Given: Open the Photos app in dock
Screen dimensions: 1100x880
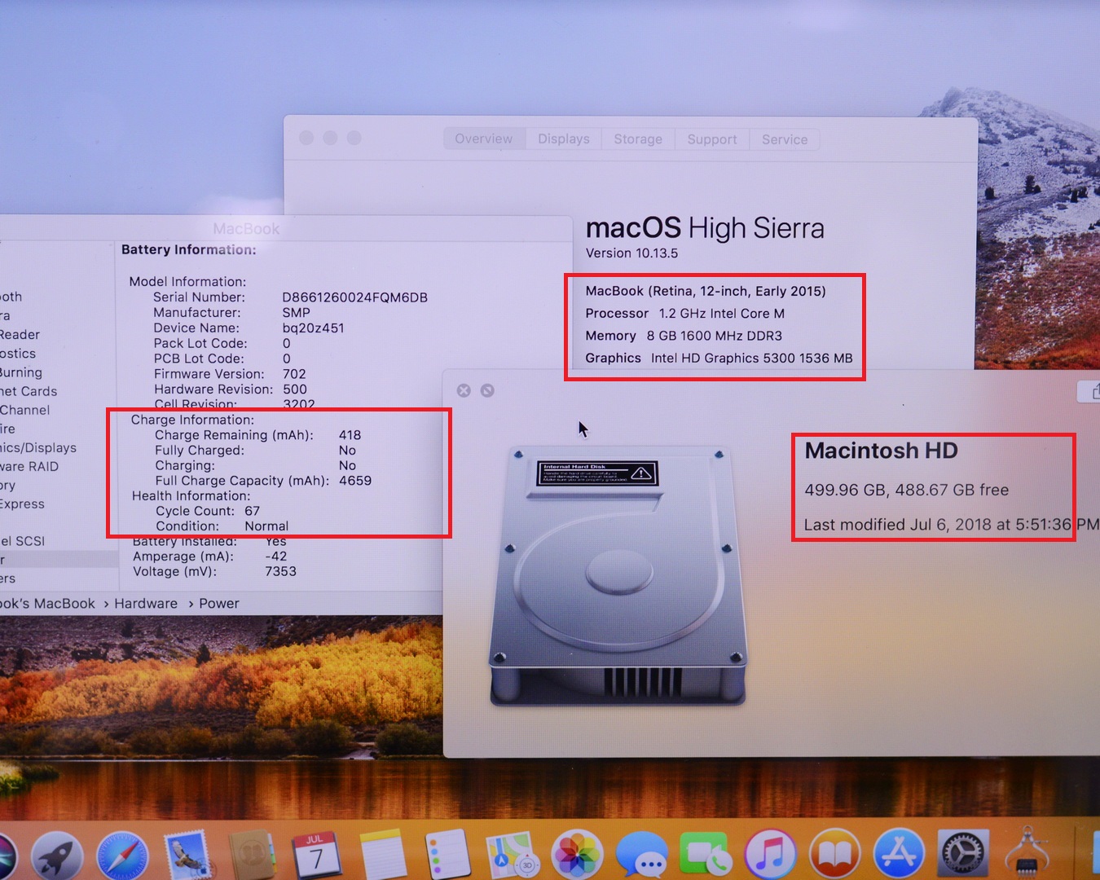Looking at the screenshot, I should 577,856.
